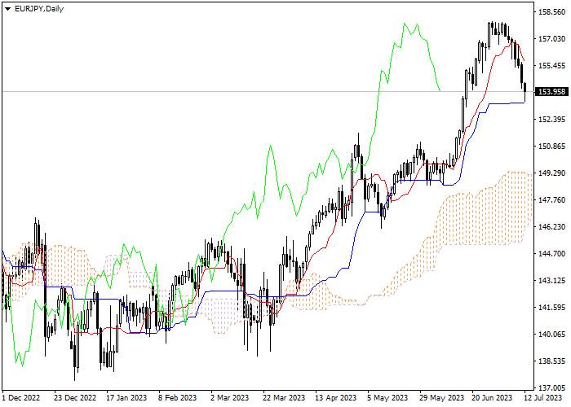Select the 5 May 2023 date label
The height and width of the screenshot is (407, 571).
[387, 397]
